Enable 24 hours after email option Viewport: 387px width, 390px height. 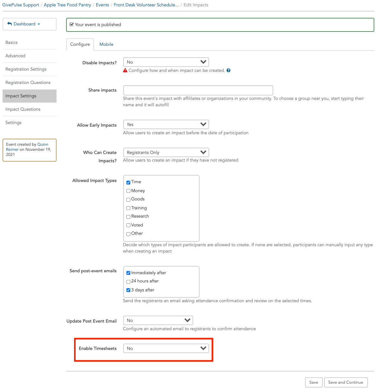coord(128,282)
